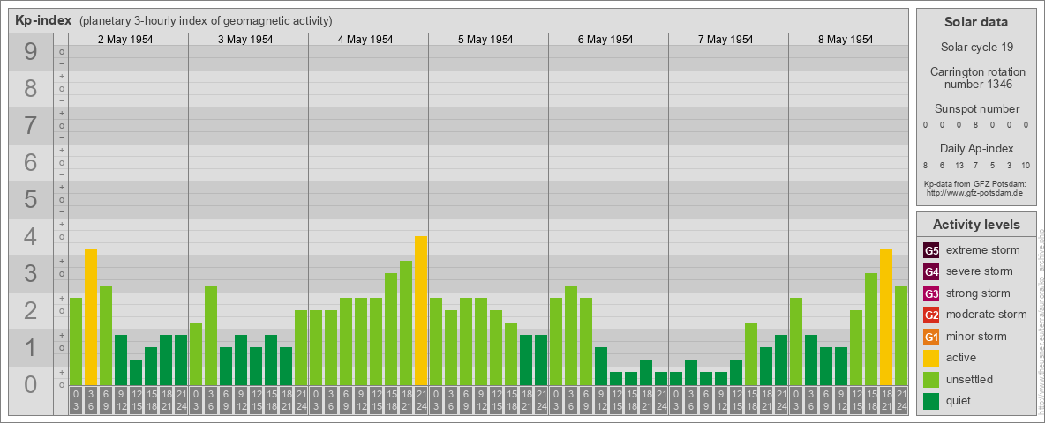Click the Kp scale number 9
This screenshot has width=1045, height=423.
point(31,52)
